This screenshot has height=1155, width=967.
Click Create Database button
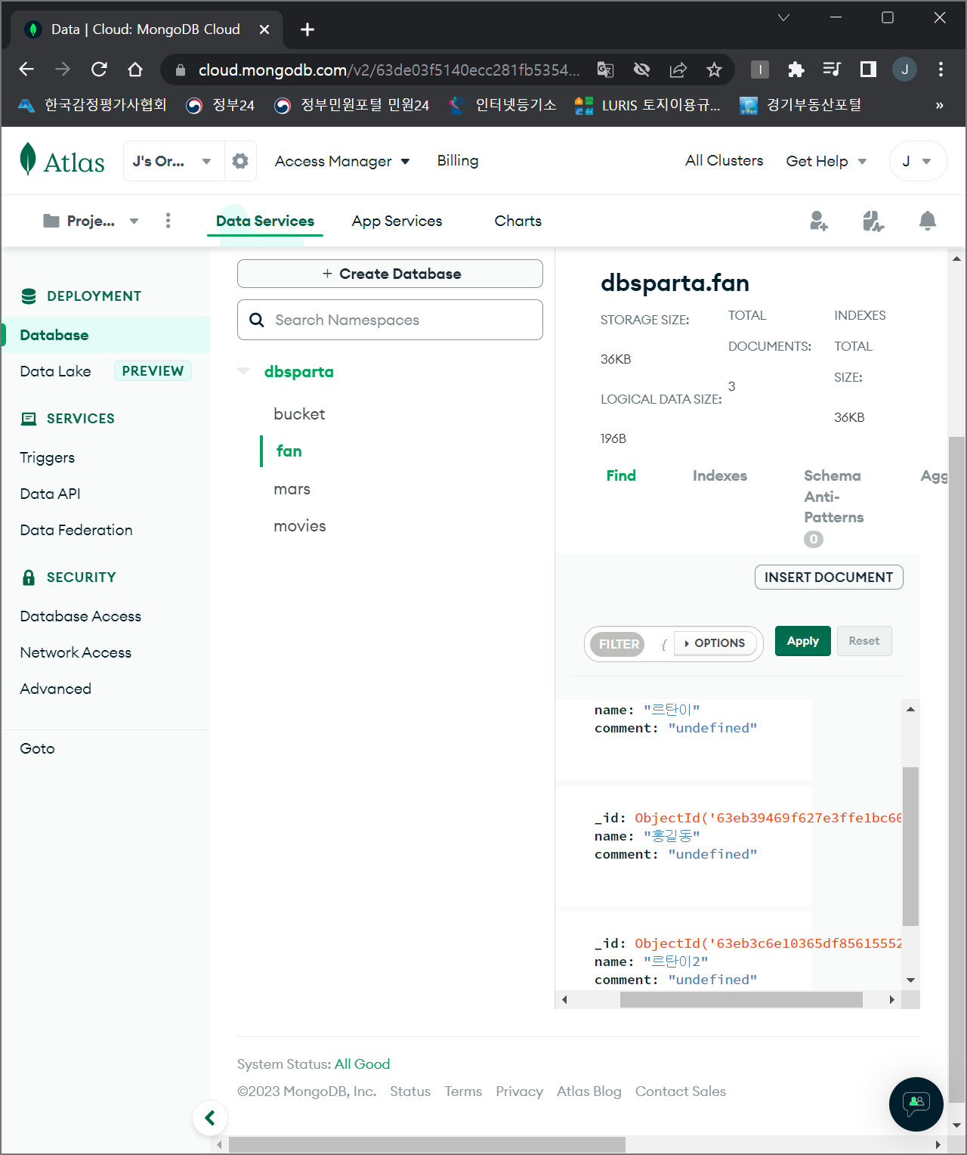[x=390, y=274]
